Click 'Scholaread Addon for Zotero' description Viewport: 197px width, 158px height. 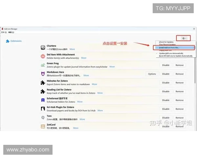[x=61, y=102]
